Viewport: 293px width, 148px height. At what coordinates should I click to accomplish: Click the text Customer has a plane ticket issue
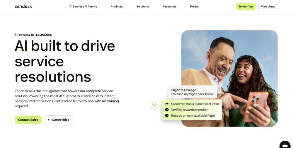point(195,104)
